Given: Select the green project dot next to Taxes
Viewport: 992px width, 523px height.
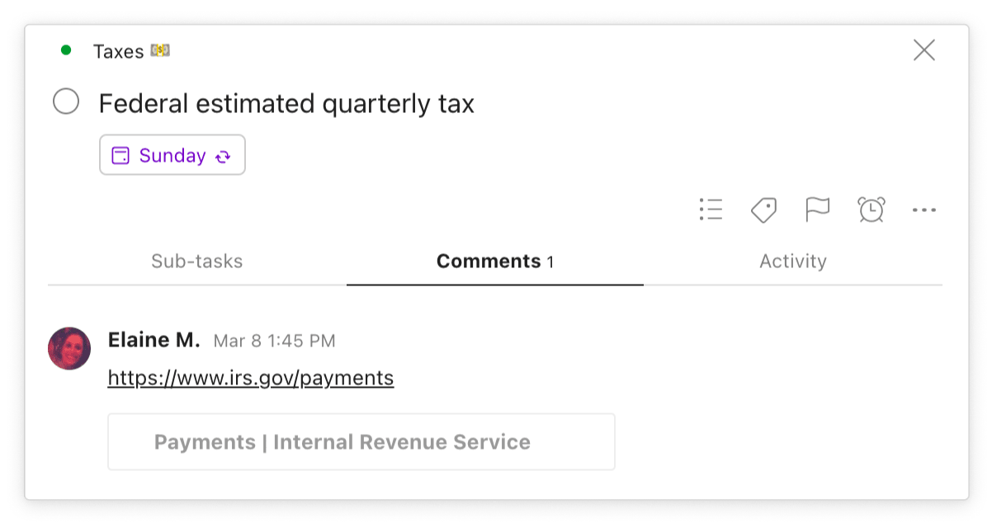Looking at the screenshot, I should click(68, 50).
